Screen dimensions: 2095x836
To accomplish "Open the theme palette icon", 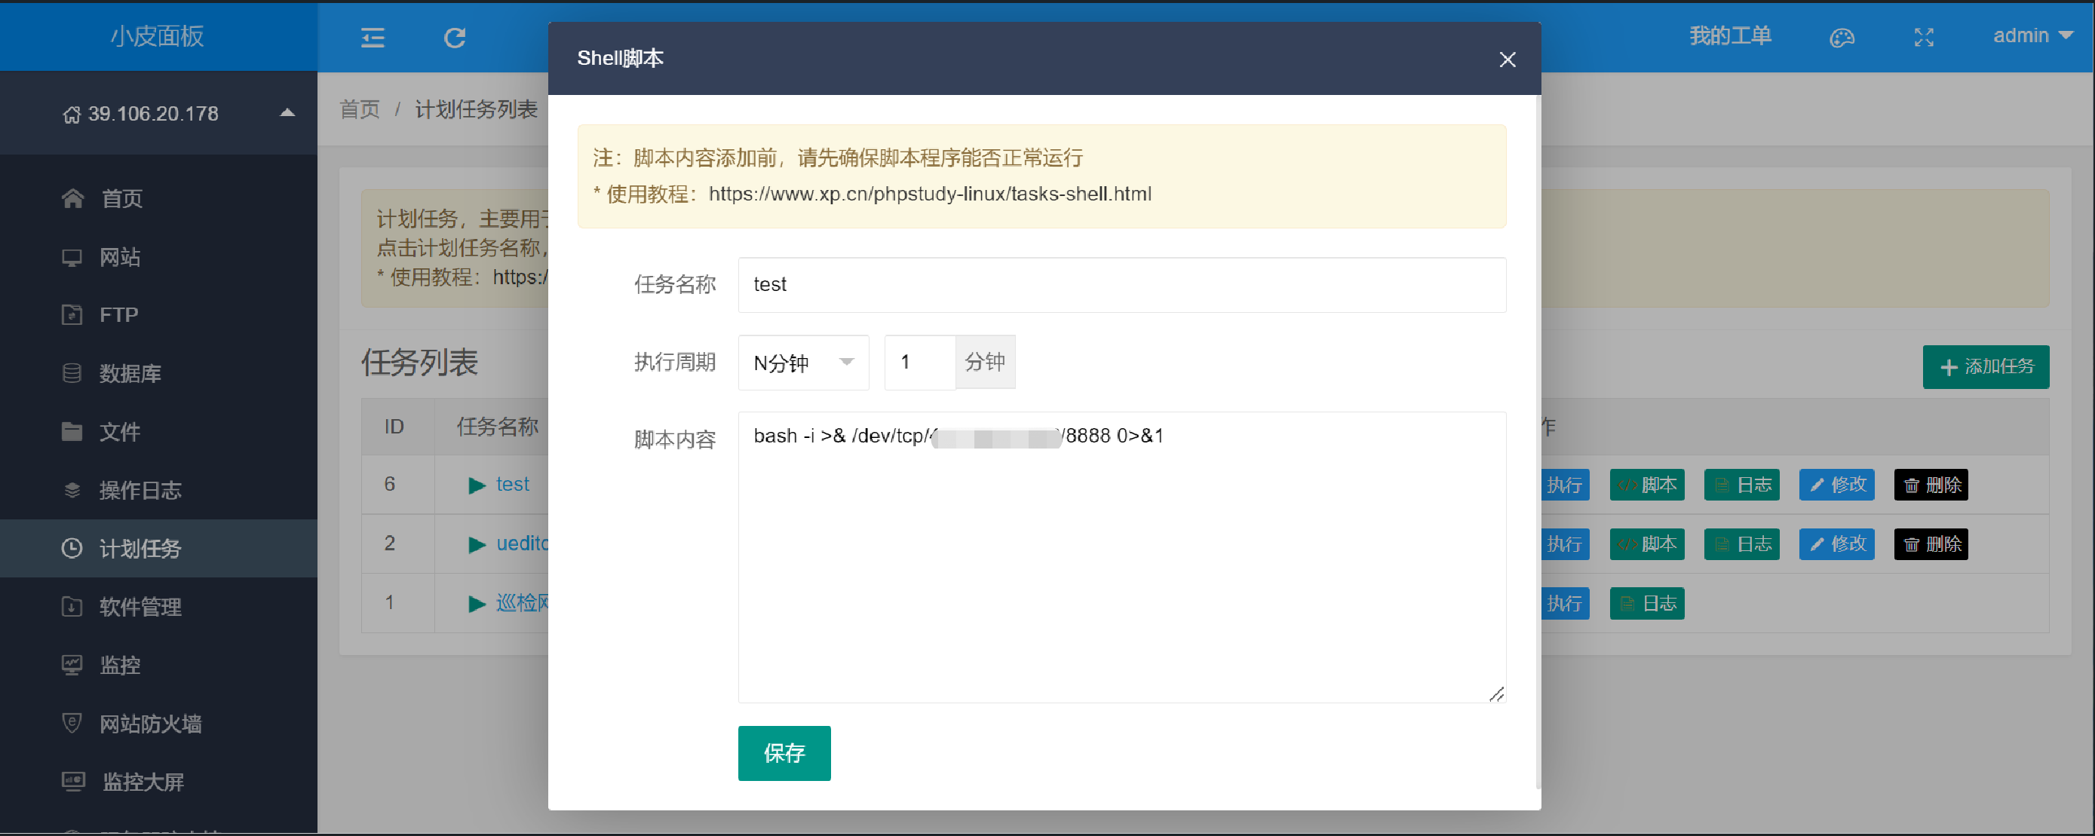I will point(1842,38).
